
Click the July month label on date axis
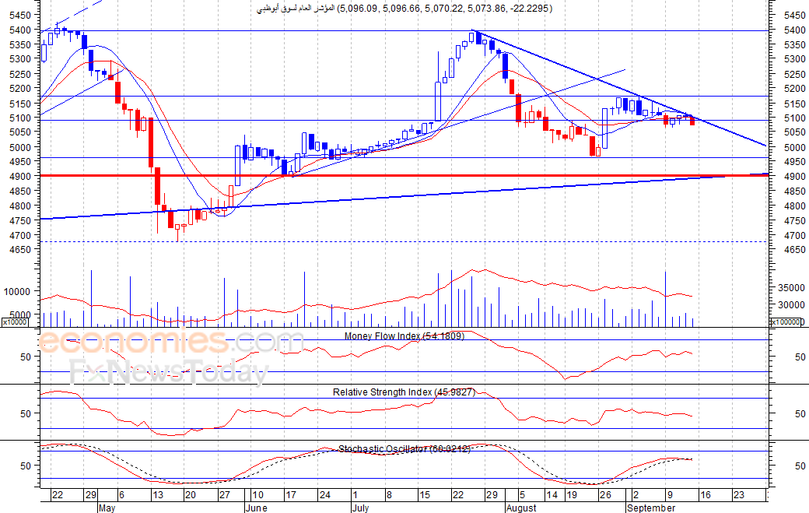(361, 508)
